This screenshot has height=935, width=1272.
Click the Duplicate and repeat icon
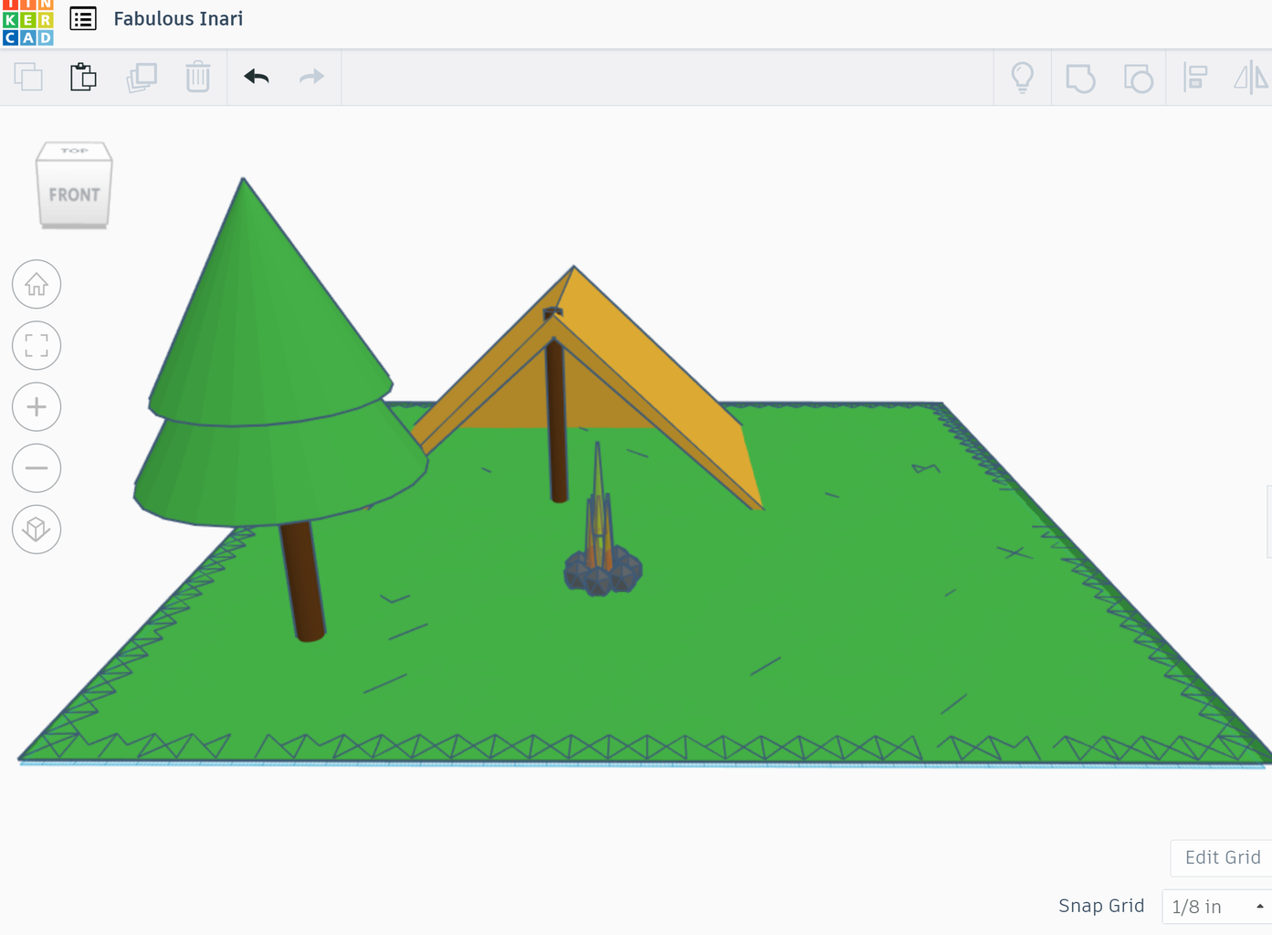(142, 78)
